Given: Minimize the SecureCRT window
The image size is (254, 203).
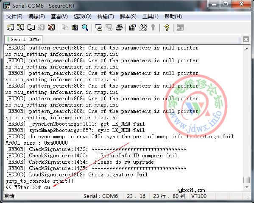Looking at the screenshot, I should [x=214, y=4].
